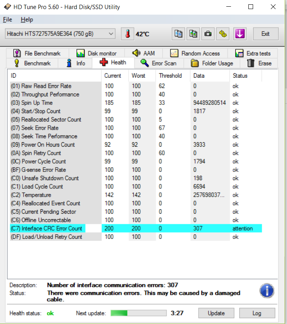The image size is (287, 324).
Task: Click the Log button
Action: [x=257, y=313]
